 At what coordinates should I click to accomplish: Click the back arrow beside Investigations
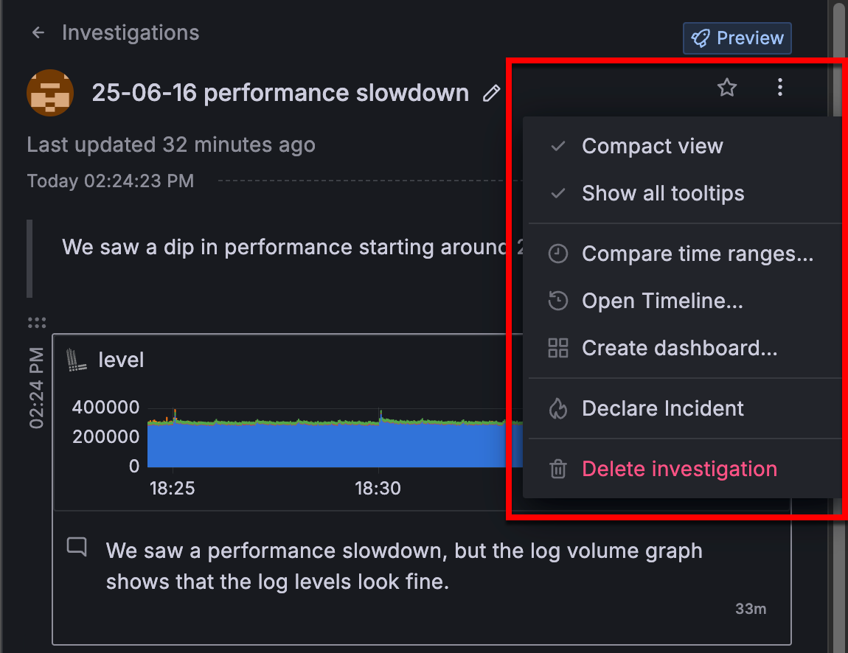click(x=38, y=33)
